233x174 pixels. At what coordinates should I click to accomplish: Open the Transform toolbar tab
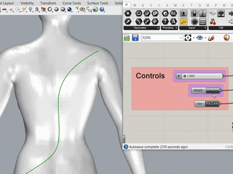(48, 3)
